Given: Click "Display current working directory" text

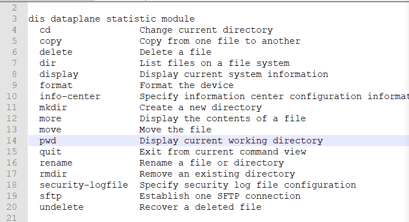Looking at the screenshot, I should (x=231, y=141).
